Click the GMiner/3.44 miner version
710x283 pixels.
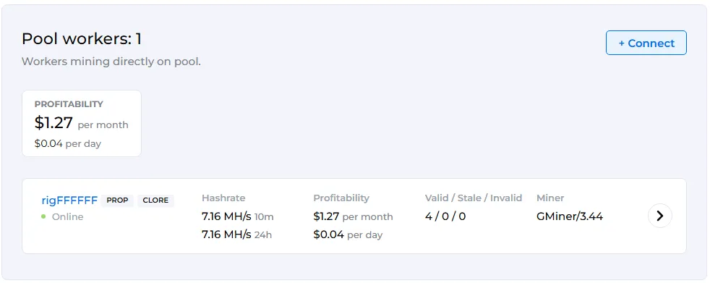pos(570,216)
